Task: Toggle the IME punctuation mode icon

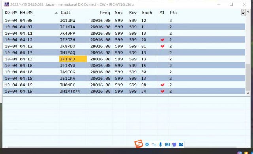Action: coord(154,145)
